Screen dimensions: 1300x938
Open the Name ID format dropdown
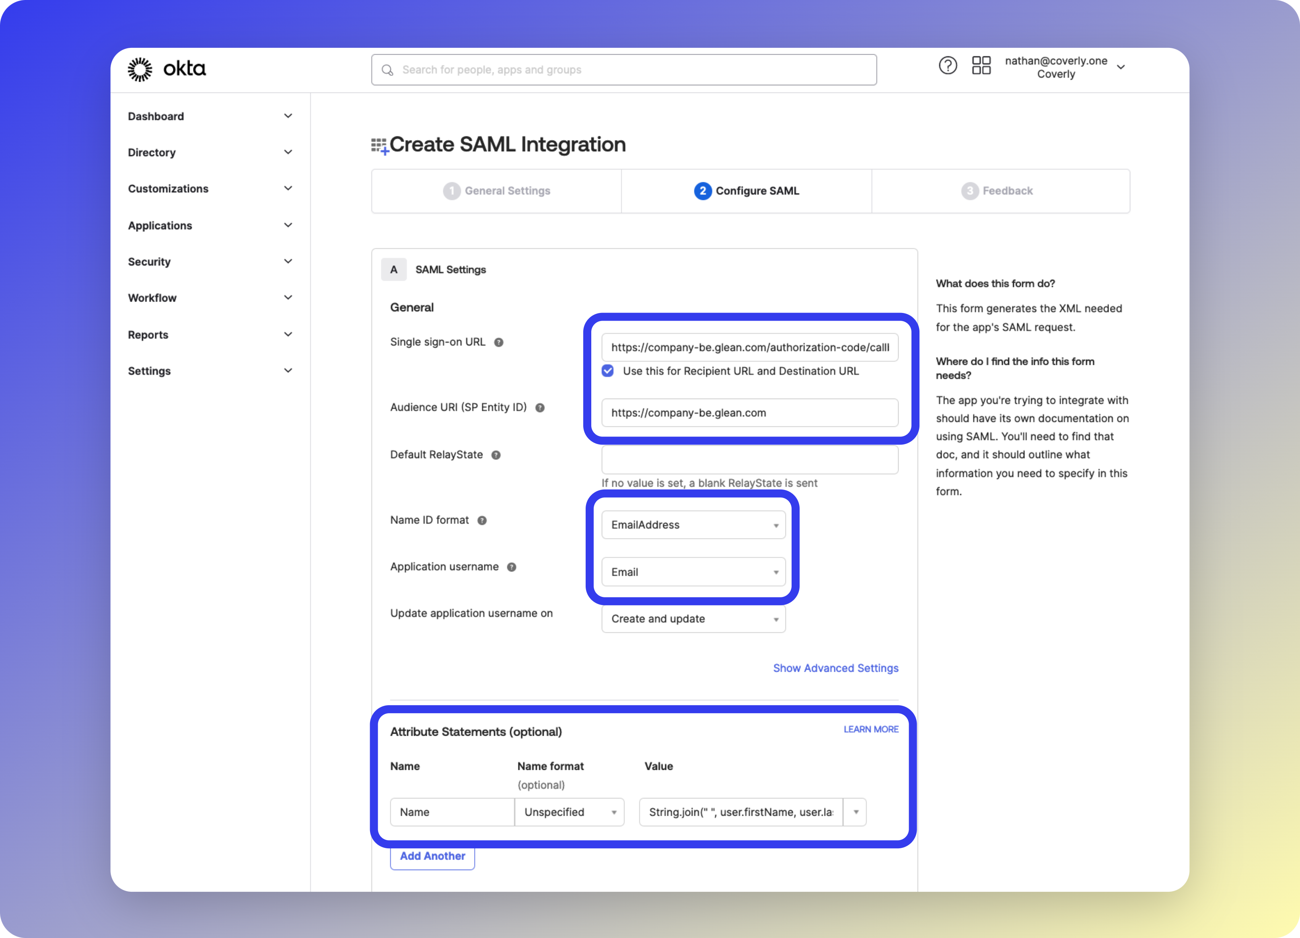click(x=693, y=525)
